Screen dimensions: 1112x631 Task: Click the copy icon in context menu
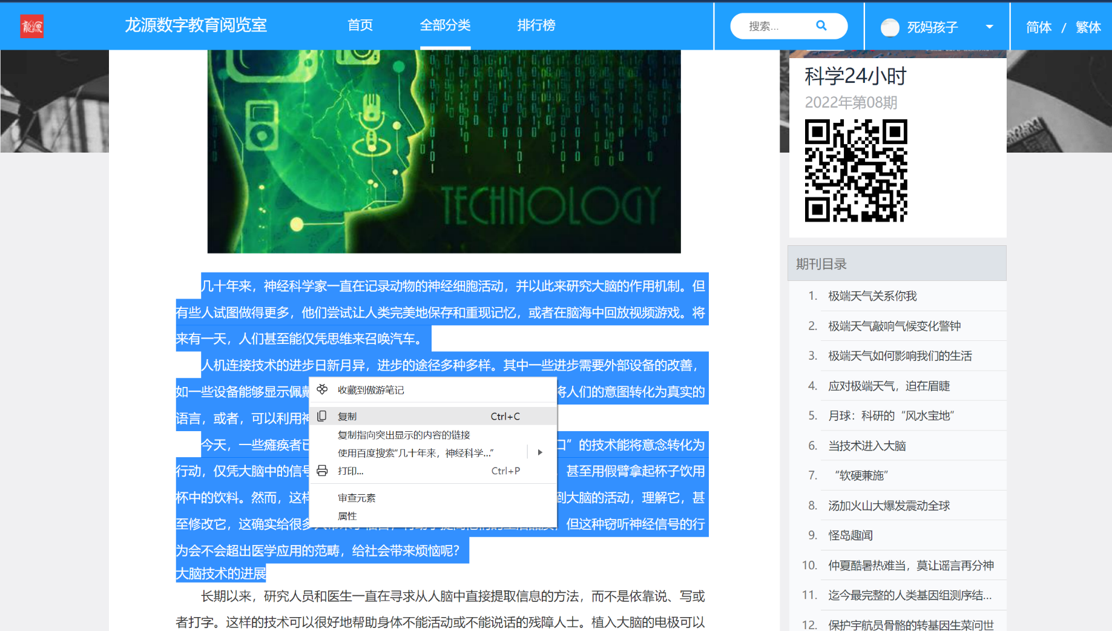coord(322,416)
